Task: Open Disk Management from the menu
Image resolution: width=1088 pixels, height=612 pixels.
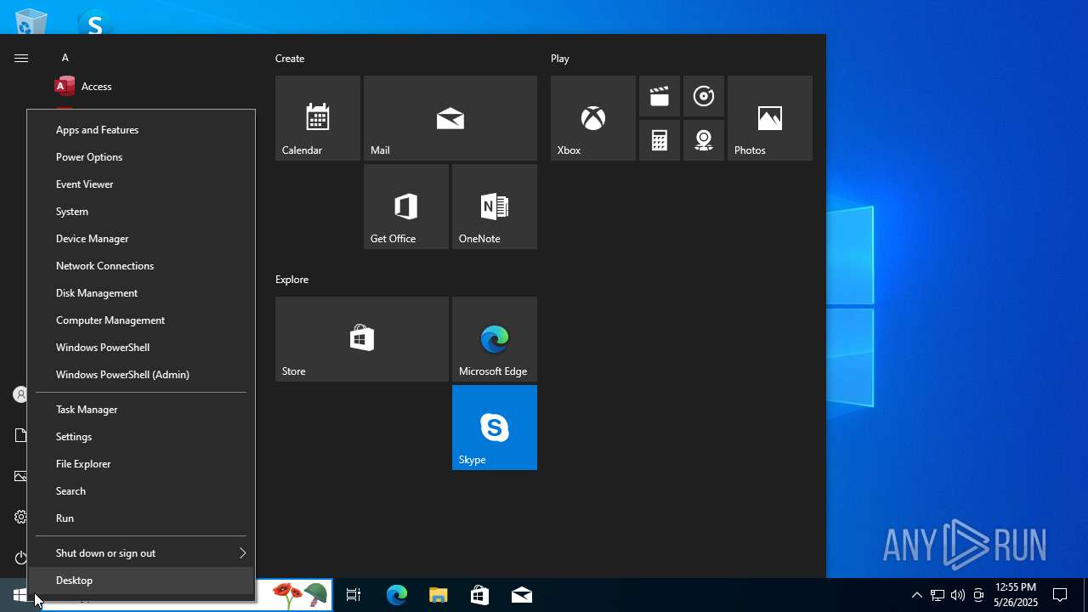Action: tap(141, 293)
